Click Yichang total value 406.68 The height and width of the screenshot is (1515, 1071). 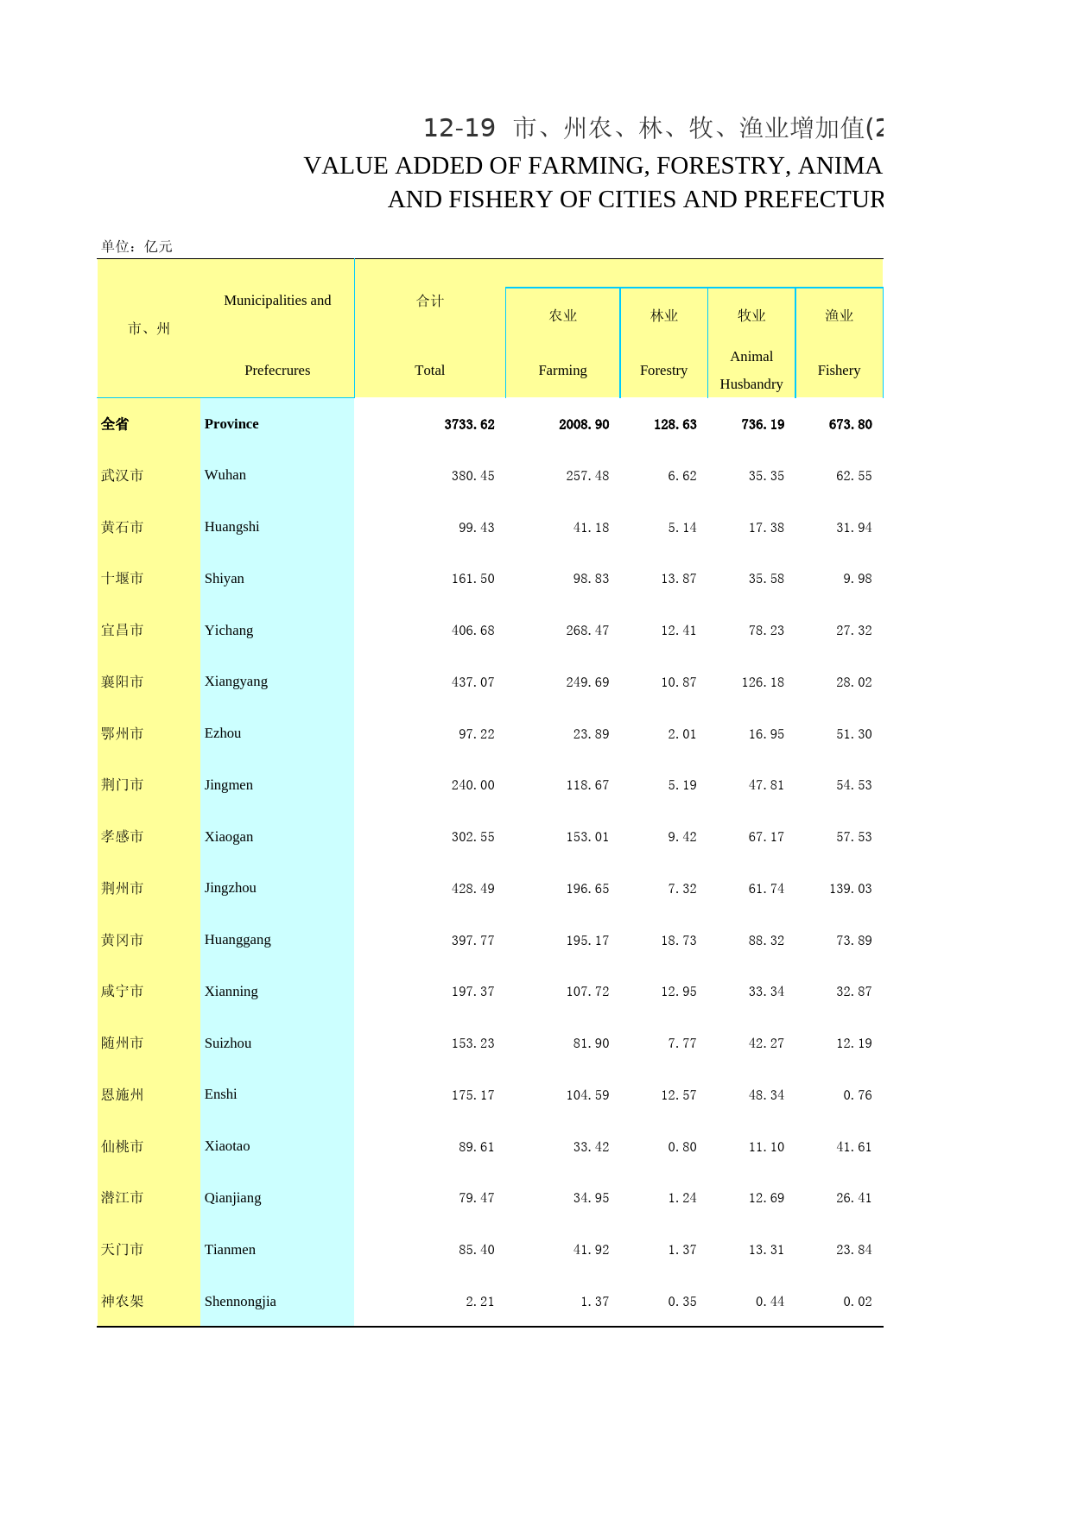click(x=473, y=631)
